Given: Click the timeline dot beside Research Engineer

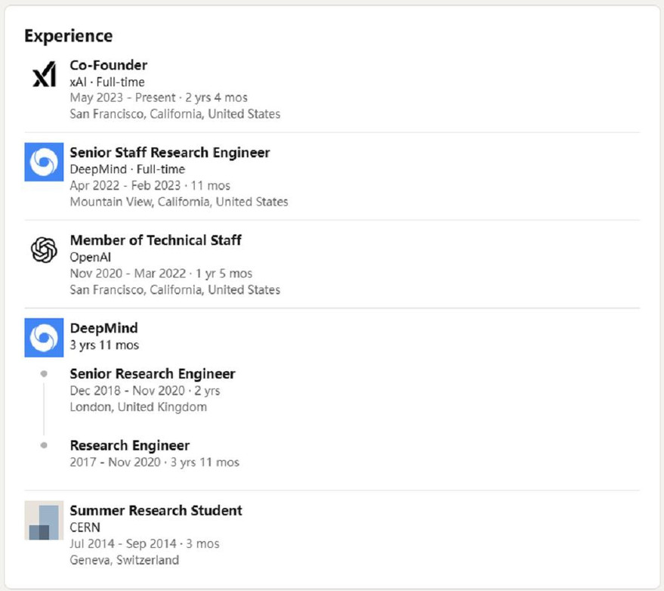Looking at the screenshot, I should pos(44,445).
